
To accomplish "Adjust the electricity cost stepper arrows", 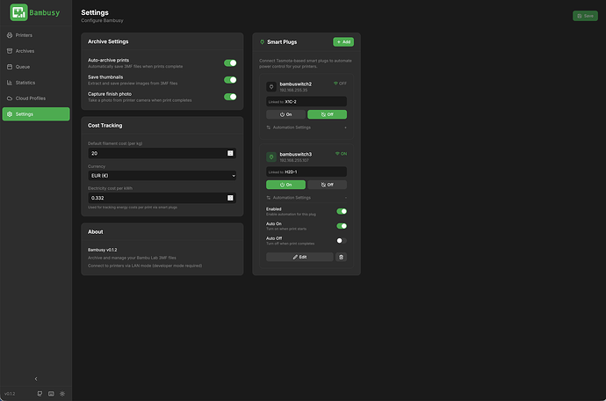I will click(230, 198).
